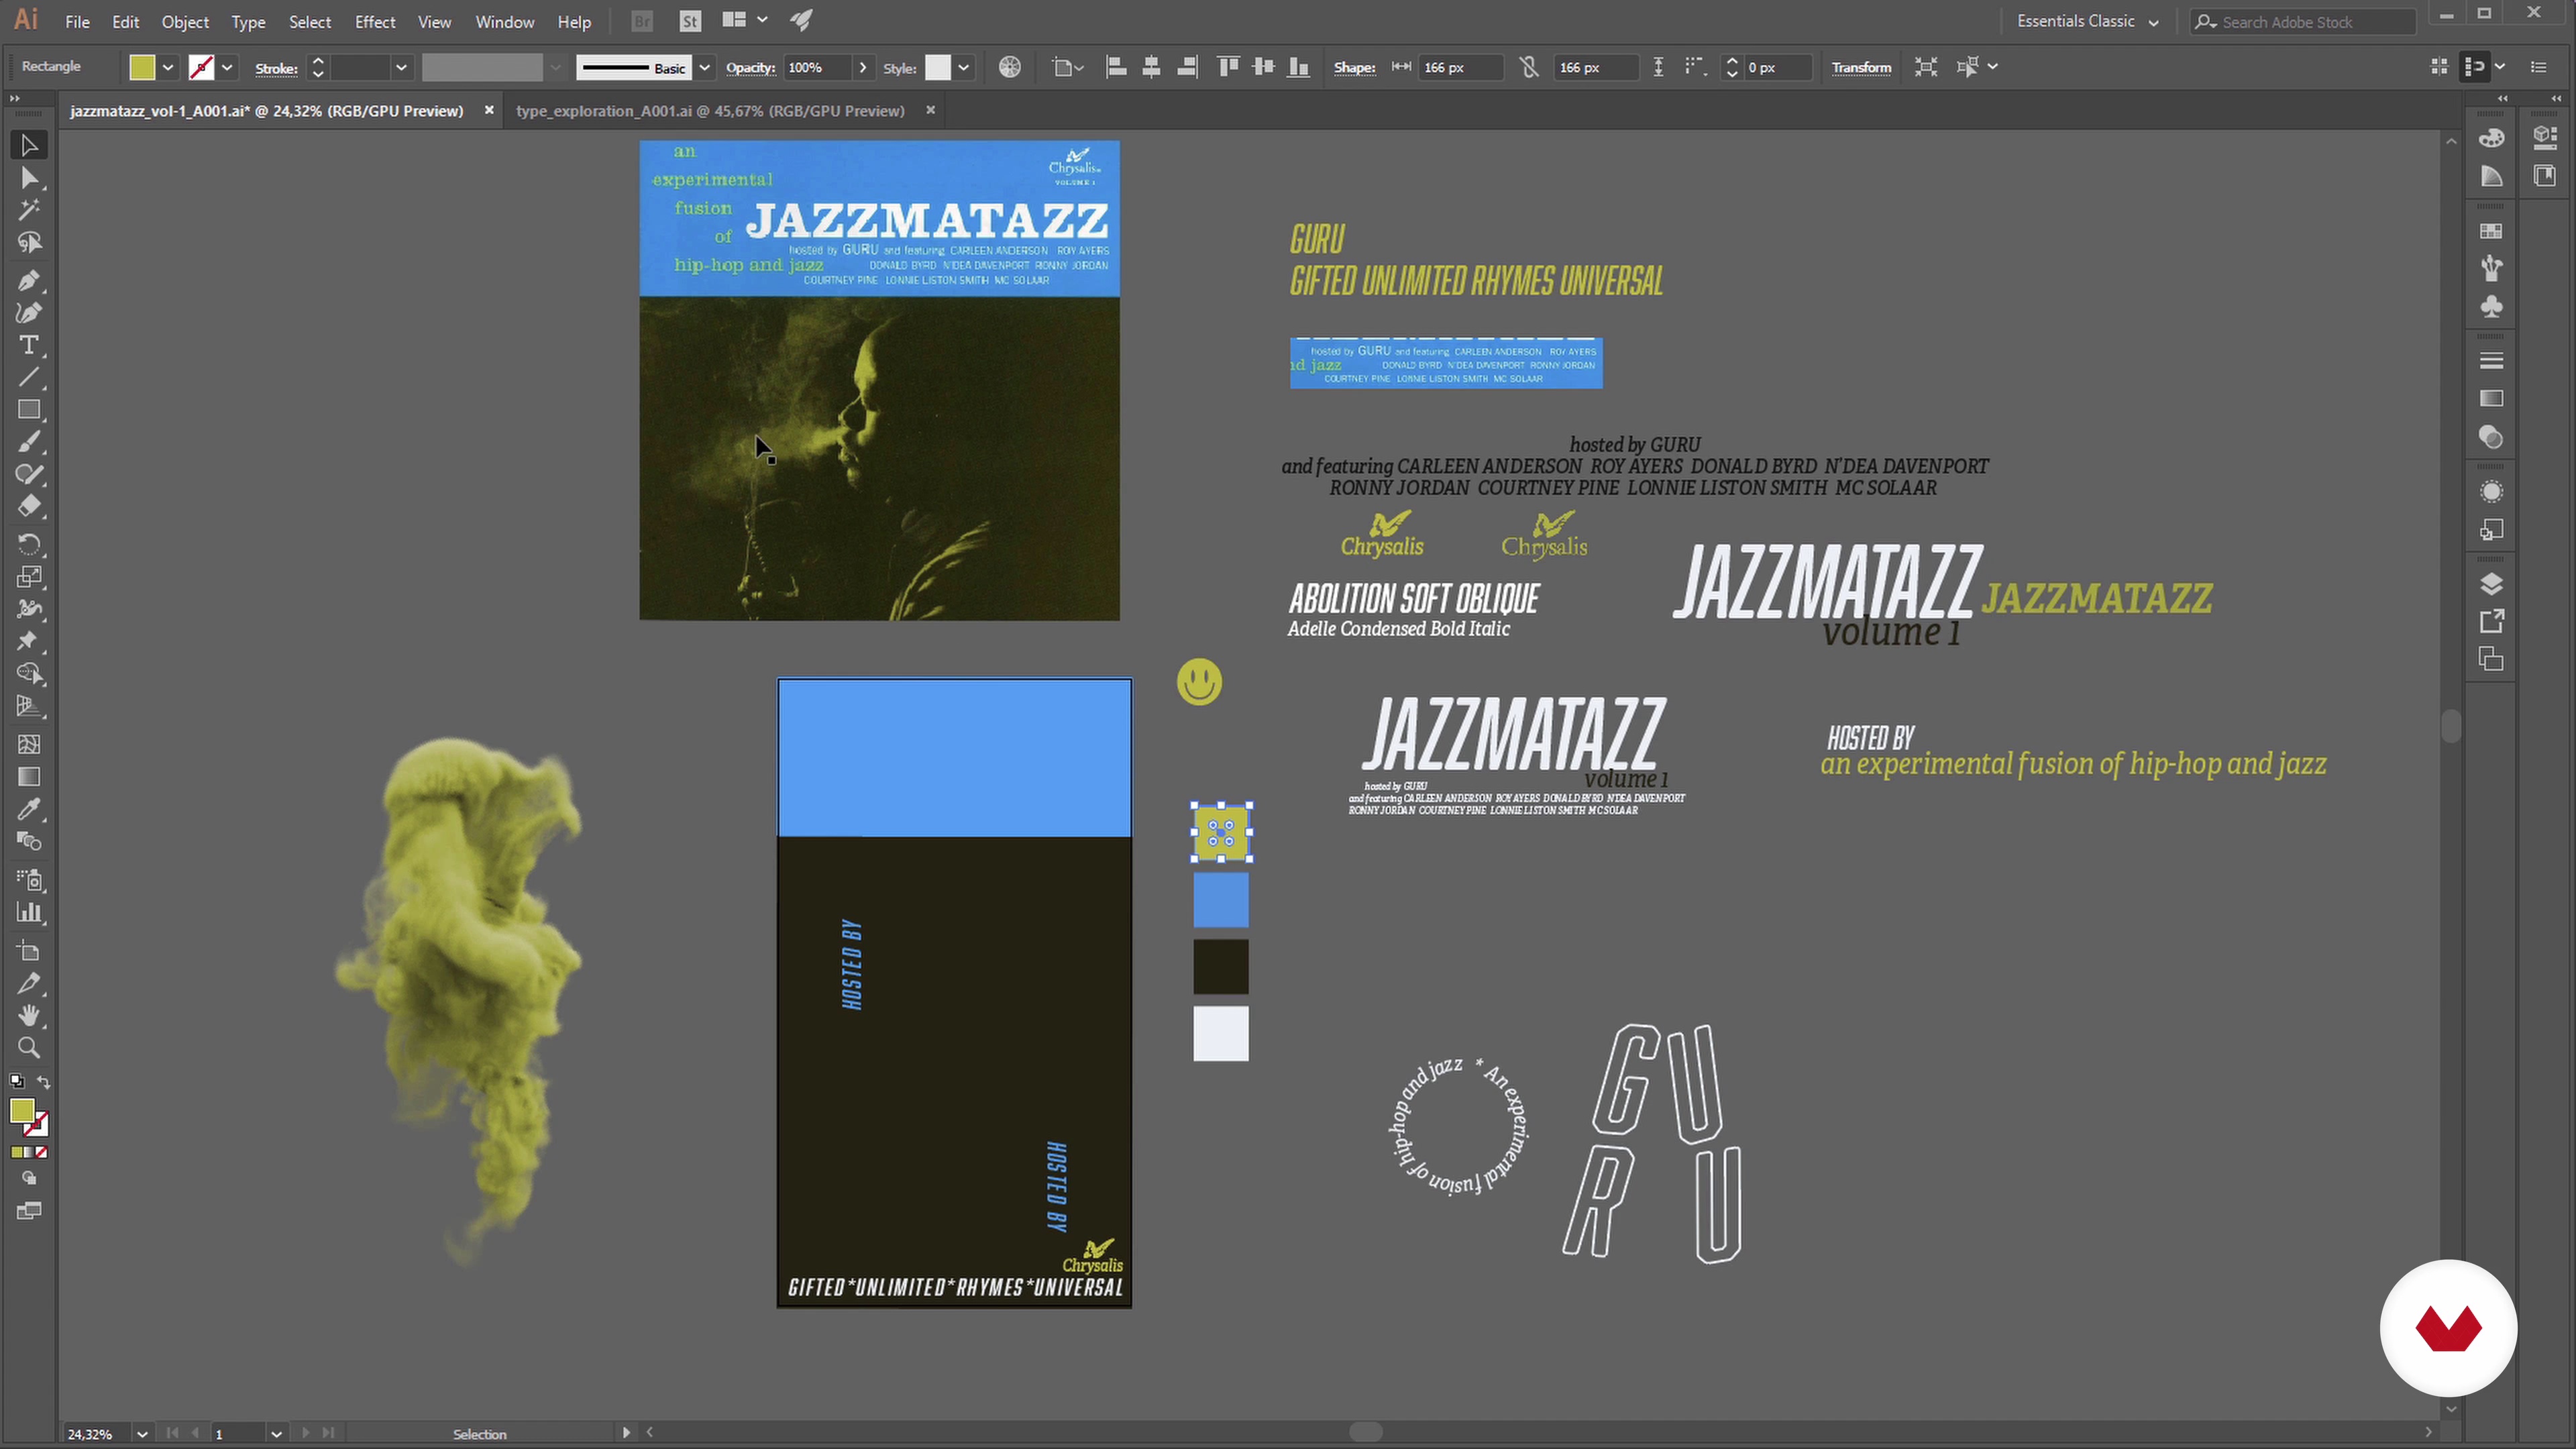Open the artboard number dropdown
2576x1449 pixels.
(x=276, y=1434)
